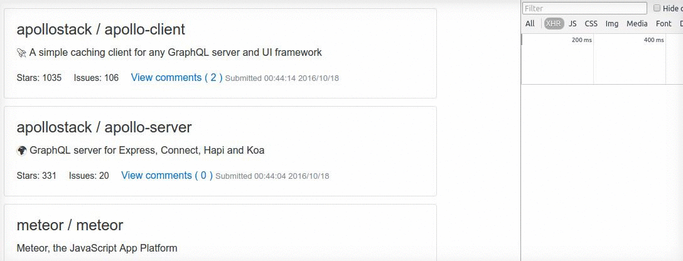
Task: Click Submitted 00:44:14 2016/10/18 timestamp
Action: click(x=282, y=78)
